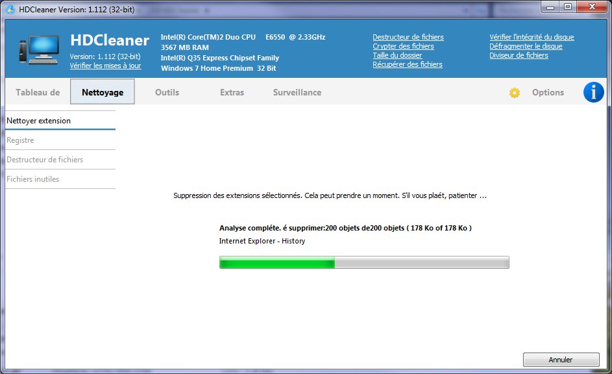This screenshot has width=612, height=374.
Task: Click the Version: 1.112 (32-bit) header label
Action: pos(105,56)
